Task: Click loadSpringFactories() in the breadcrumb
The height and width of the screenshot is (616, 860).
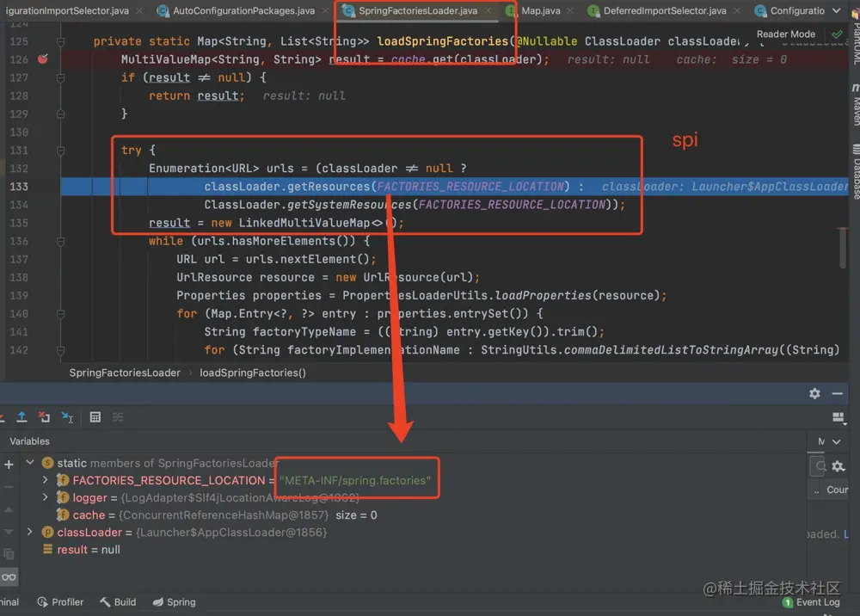Action: click(x=253, y=373)
